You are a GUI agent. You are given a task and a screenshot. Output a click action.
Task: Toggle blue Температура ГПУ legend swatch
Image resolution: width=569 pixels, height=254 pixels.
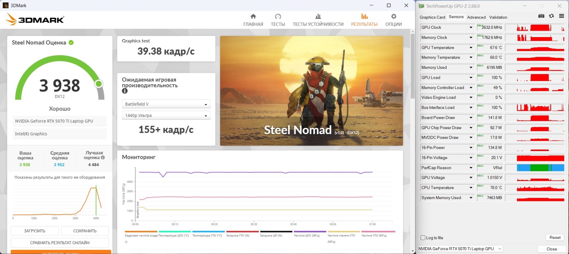(x=208, y=231)
